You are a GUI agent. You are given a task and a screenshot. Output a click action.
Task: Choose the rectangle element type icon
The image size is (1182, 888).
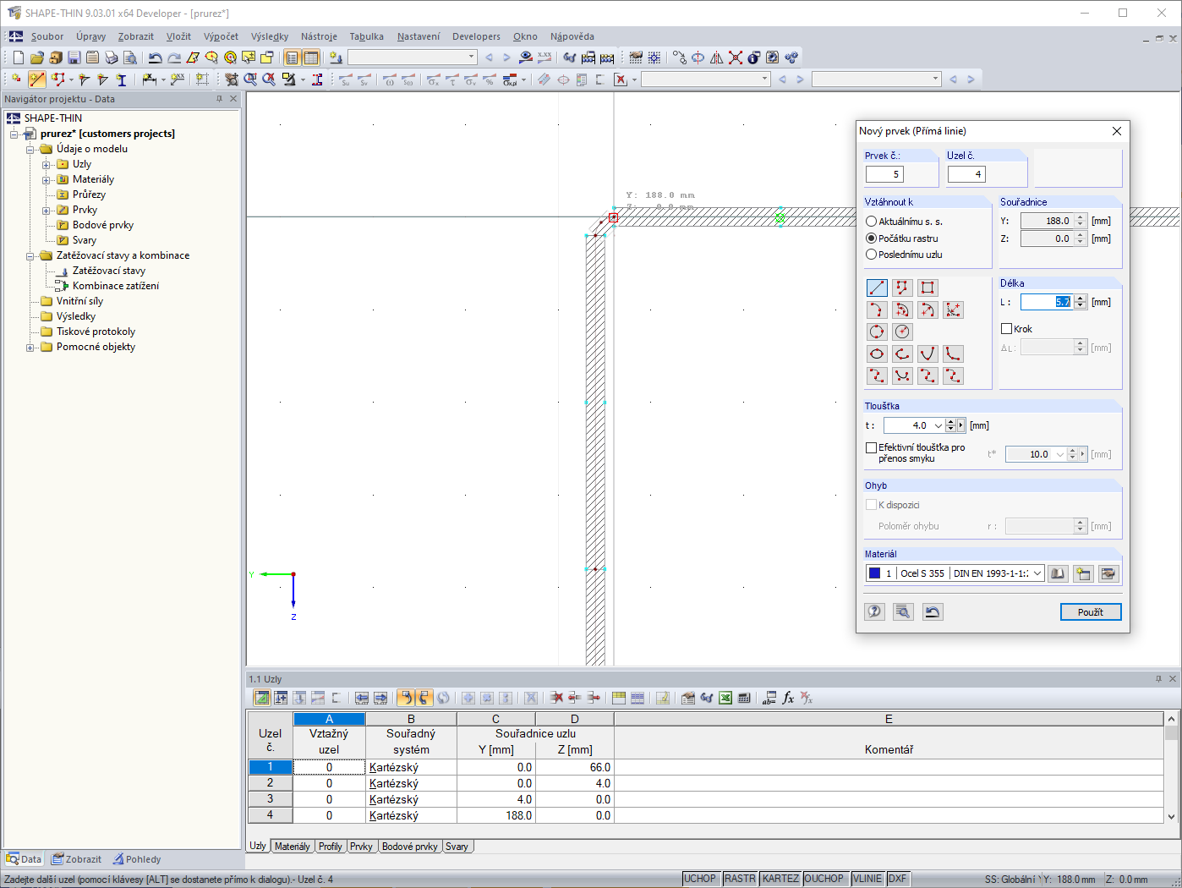(x=928, y=288)
